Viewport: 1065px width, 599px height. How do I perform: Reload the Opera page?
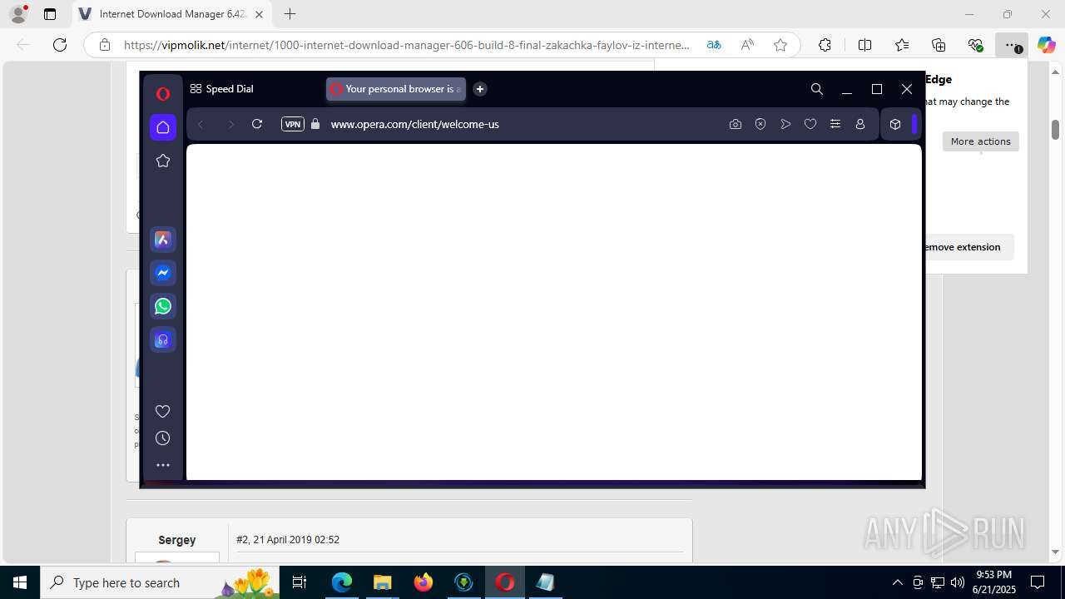257,124
